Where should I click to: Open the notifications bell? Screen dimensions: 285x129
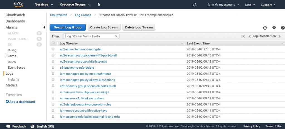point(195,5)
